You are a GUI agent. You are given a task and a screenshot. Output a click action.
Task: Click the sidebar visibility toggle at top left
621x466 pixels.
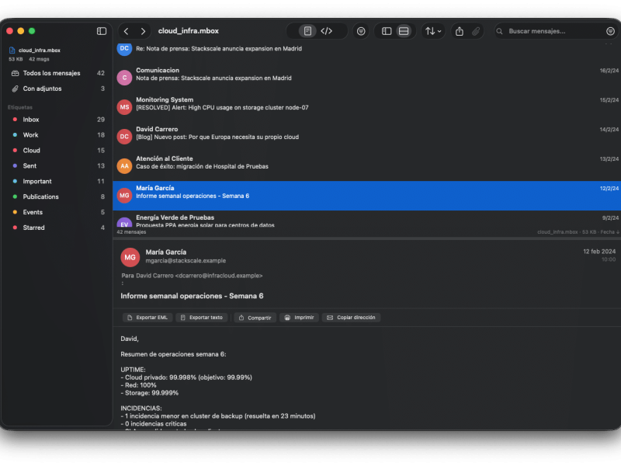(x=101, y=31)
